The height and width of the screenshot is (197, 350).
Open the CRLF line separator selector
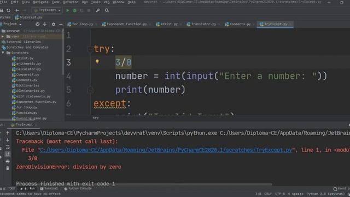(x=268, y=194)
